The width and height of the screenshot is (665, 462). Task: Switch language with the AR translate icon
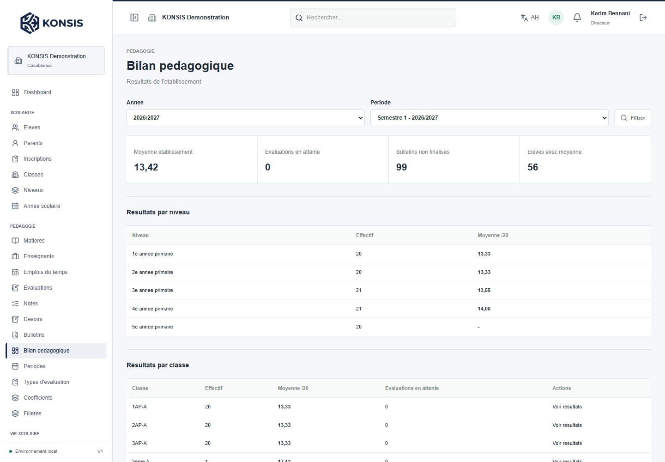coord(530,18)
